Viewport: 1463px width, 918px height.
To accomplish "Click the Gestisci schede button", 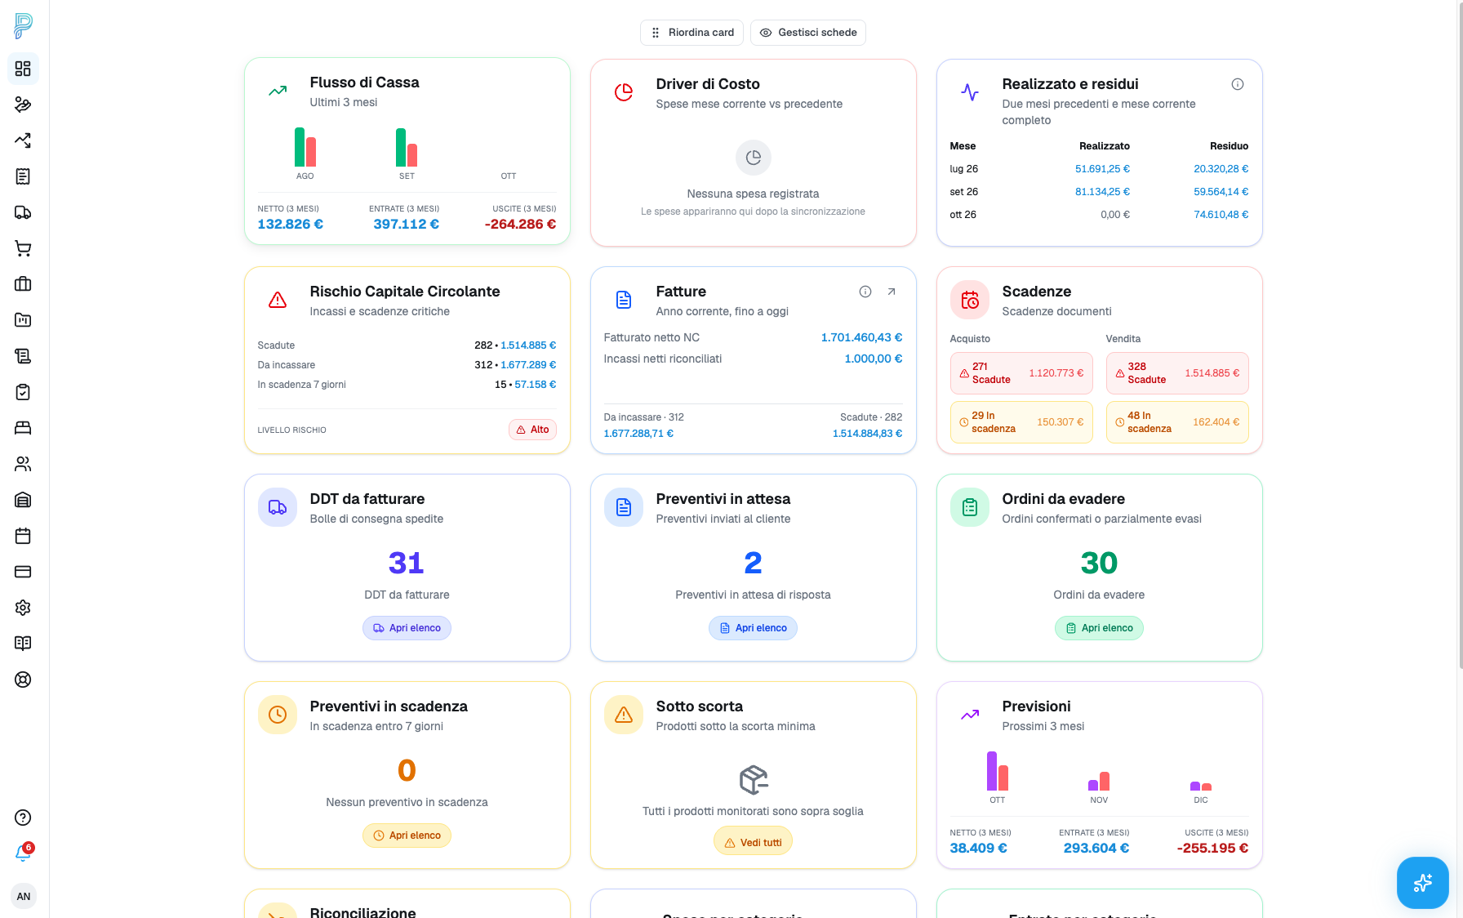I will pos(808,33).
